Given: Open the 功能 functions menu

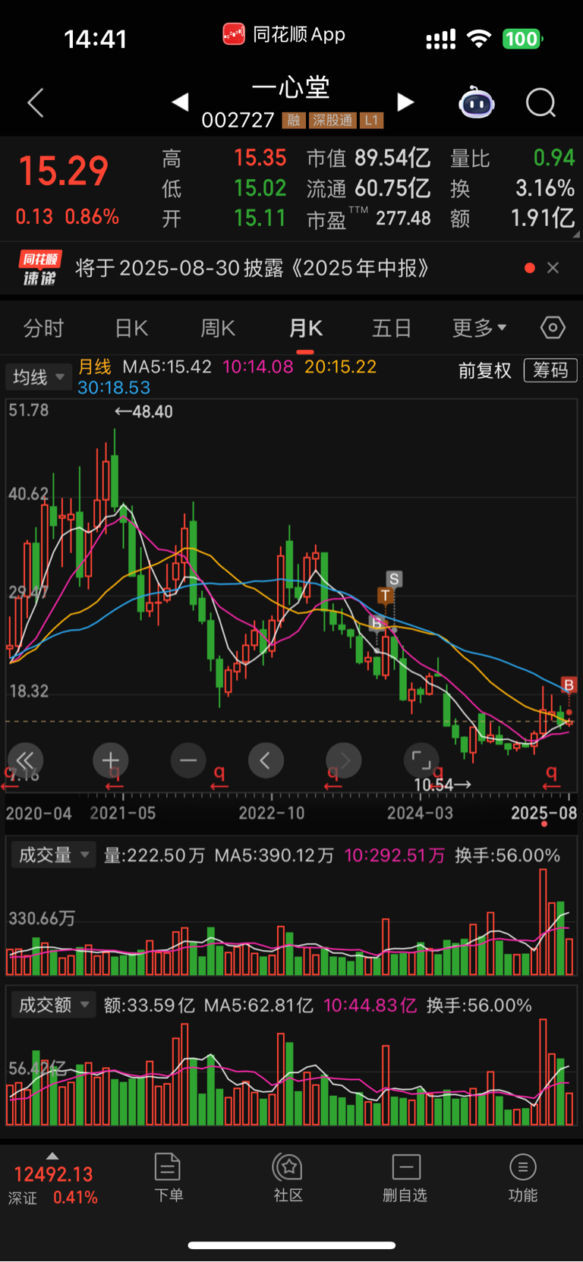Looking at the screenshot, I should click(x=522, y=1178).
